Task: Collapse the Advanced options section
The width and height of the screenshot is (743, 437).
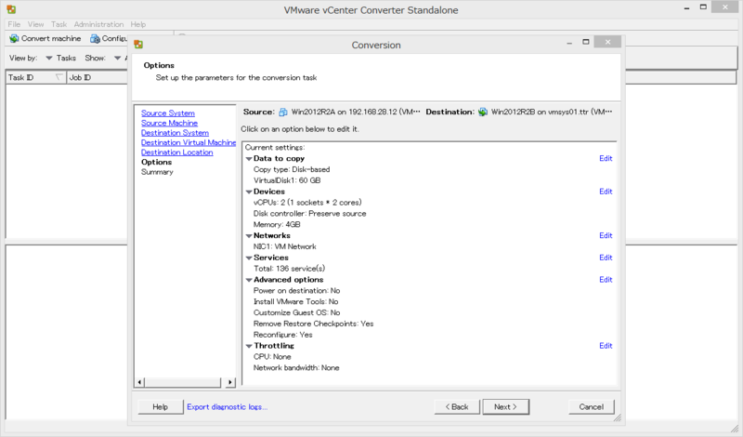Action: 249,280
